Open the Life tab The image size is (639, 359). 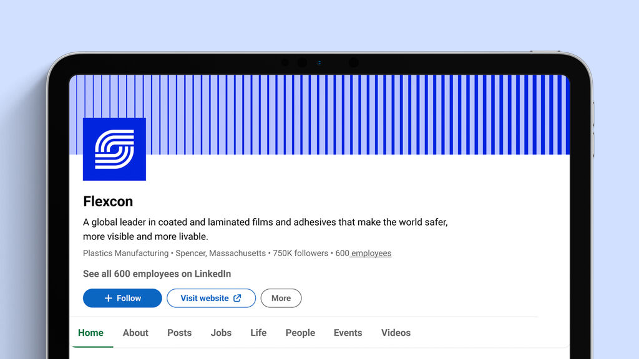258,333
